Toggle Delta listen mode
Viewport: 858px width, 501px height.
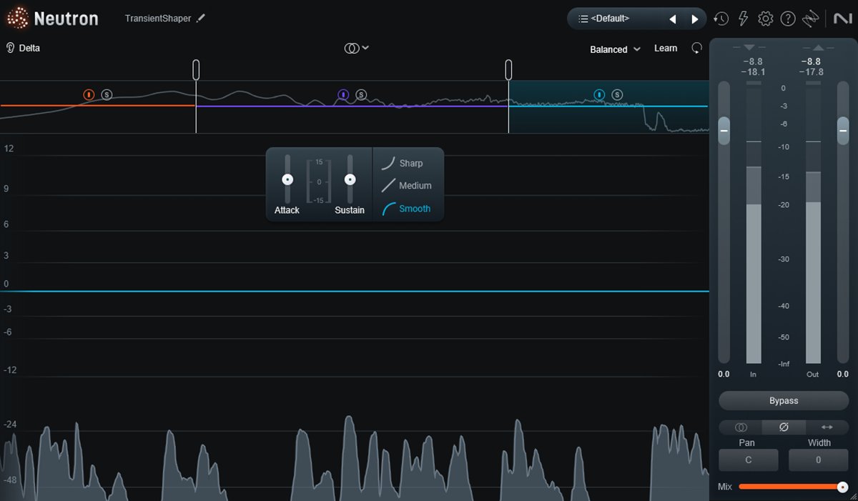coord(23,48)
